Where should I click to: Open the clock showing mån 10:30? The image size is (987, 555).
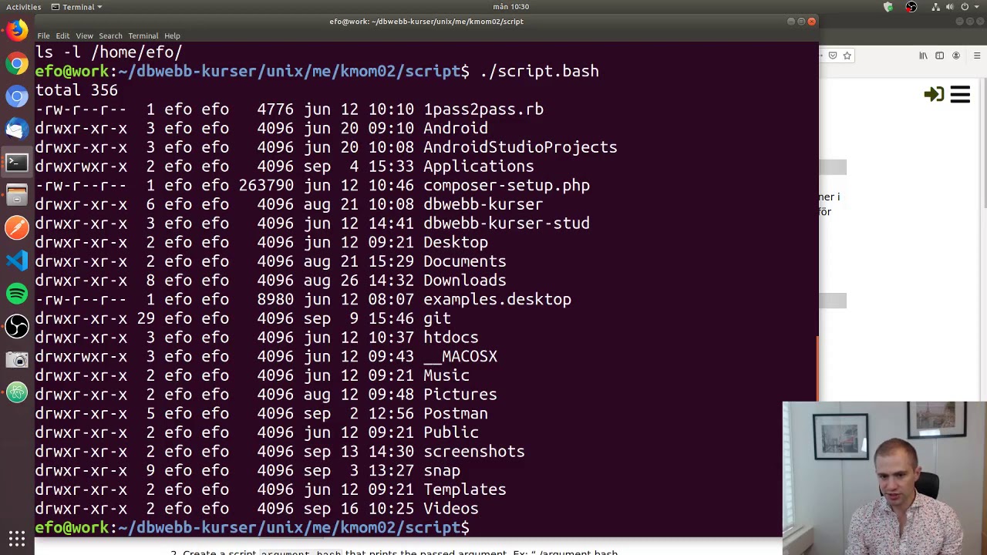pos(510,7)
